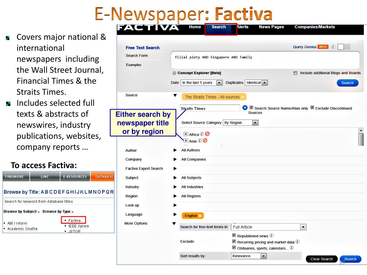Expand the Company section arrow
The height and width of the screenshot is (275, 367).
pyautogui.click(x=175, y=159)
